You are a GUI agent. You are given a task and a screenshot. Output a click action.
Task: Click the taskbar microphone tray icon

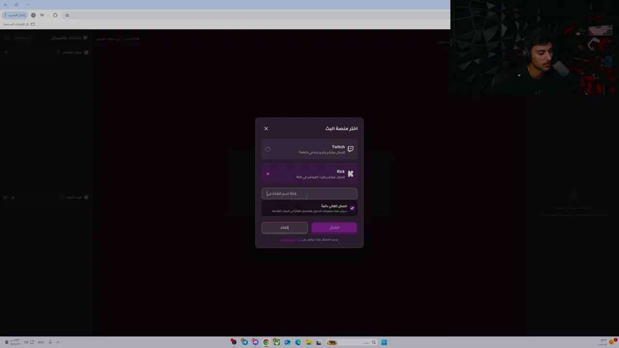pos(50,342)
